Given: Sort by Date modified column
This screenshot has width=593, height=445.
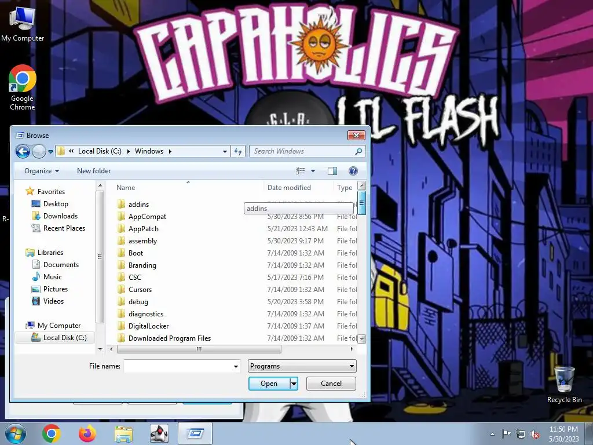Looking at the screenshot, I should (289, 188).
